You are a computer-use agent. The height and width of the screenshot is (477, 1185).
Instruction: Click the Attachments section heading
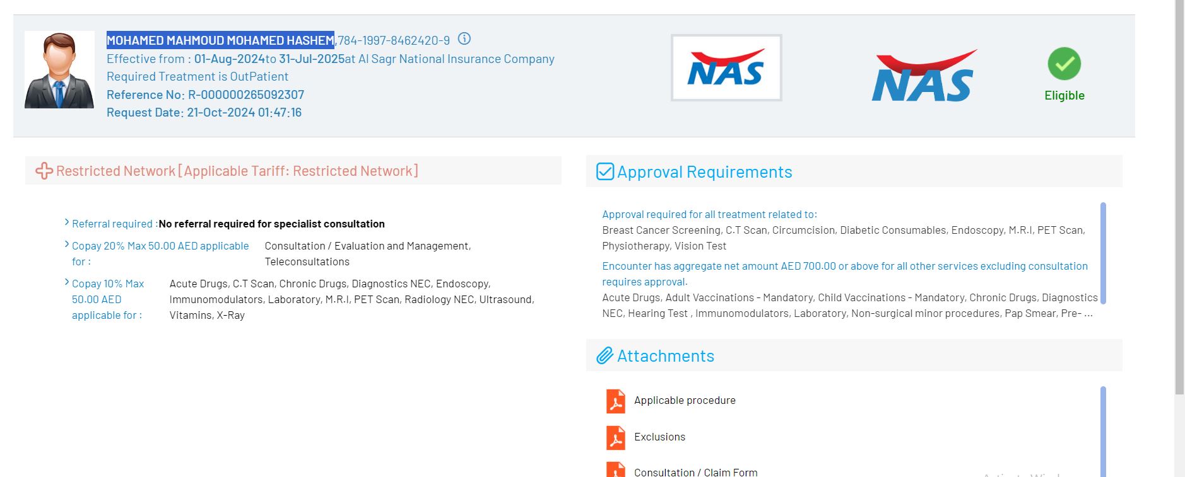click(x=666, y=356)
